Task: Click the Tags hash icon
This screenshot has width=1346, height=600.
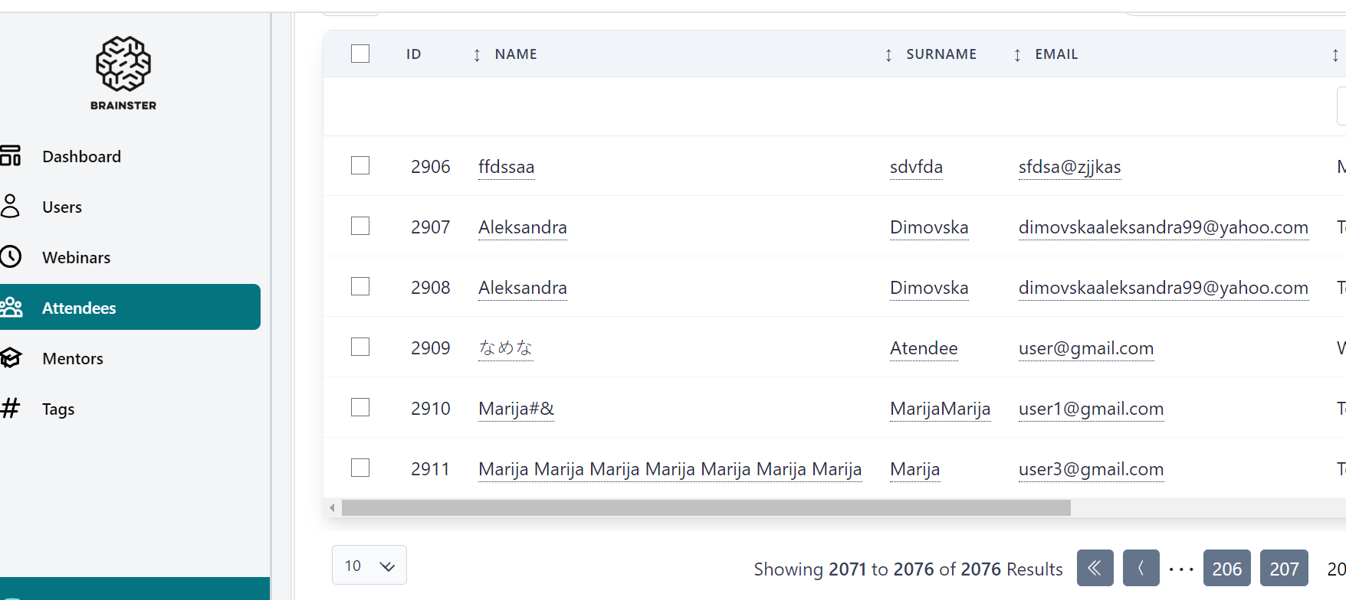Action: (x=11, y=409)
